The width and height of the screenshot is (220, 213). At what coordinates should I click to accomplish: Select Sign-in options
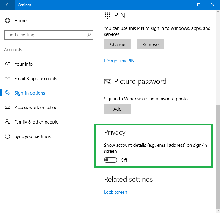click(30, 93)
